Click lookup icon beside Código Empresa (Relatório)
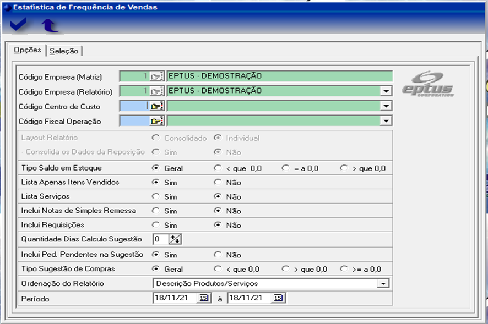This screenshot has width=488, height=324. click(x=157, y=91)
